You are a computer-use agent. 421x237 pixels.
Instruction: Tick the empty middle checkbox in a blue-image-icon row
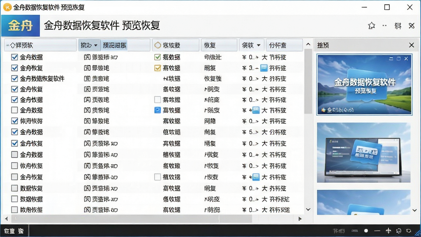pos(157,177)
